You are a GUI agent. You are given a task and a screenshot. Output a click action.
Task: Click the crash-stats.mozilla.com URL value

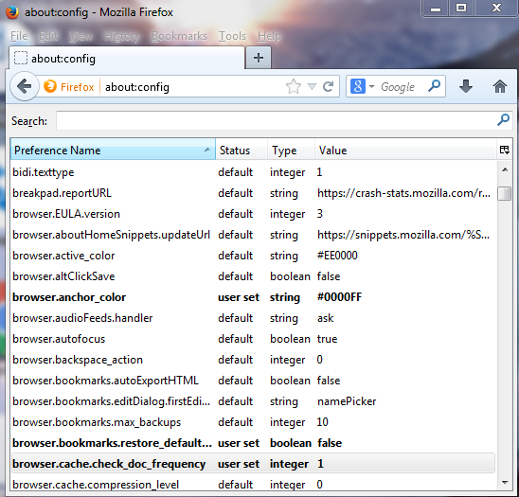click(403, 193)
